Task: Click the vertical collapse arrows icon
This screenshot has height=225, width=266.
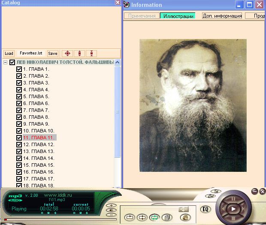Action: [x=91, y=54]
